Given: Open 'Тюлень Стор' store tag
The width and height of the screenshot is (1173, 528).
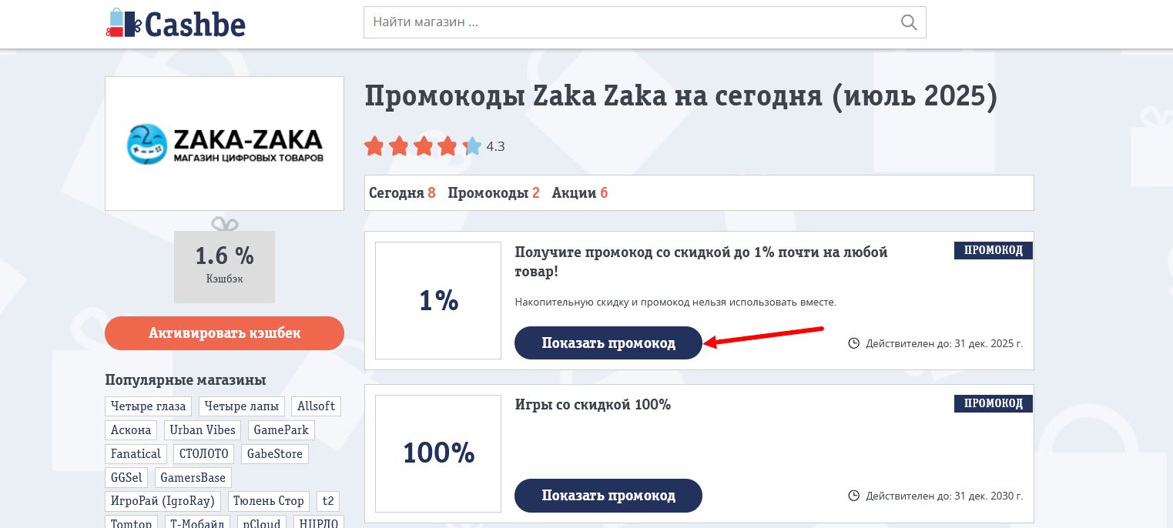Looking at the screenshot, I should point(269,502).
